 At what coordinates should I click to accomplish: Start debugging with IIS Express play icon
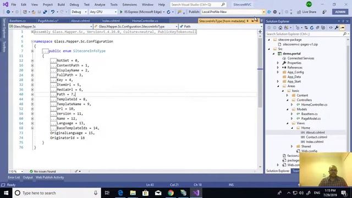[x=121, y=12]
